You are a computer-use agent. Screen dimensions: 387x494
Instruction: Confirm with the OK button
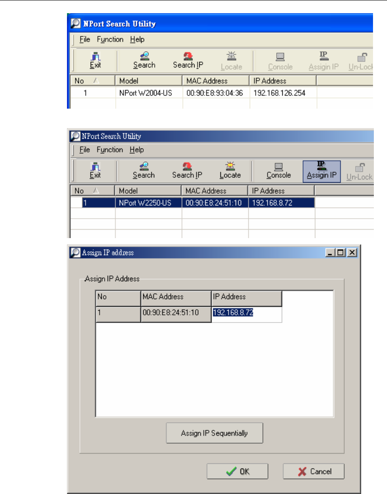pos(237,472)
